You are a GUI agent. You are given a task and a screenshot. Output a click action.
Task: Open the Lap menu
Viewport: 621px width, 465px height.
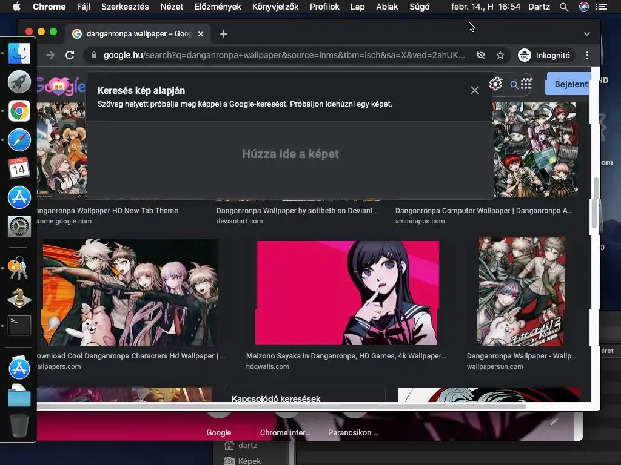tap(358, 7)
